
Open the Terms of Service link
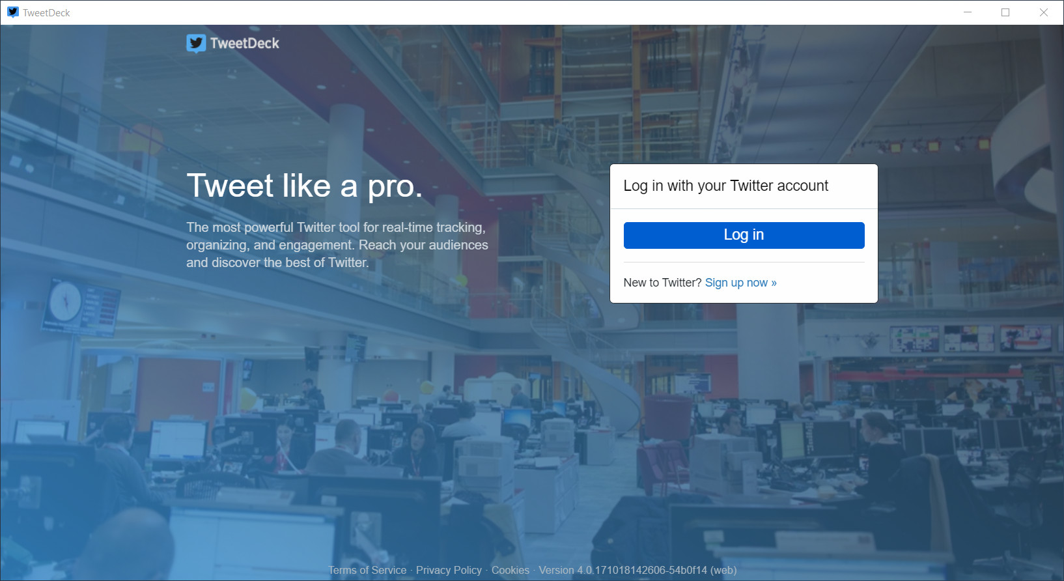(367, 570)
